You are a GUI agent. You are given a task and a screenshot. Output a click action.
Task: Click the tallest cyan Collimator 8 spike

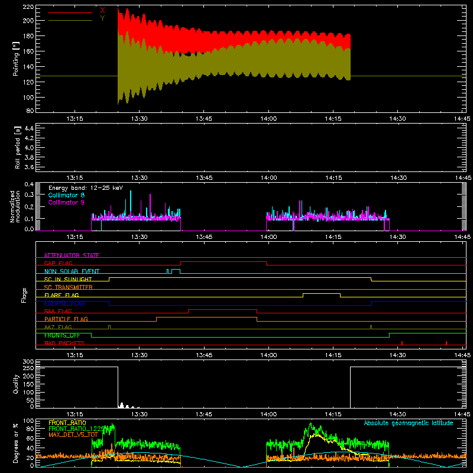coord(131,202)
